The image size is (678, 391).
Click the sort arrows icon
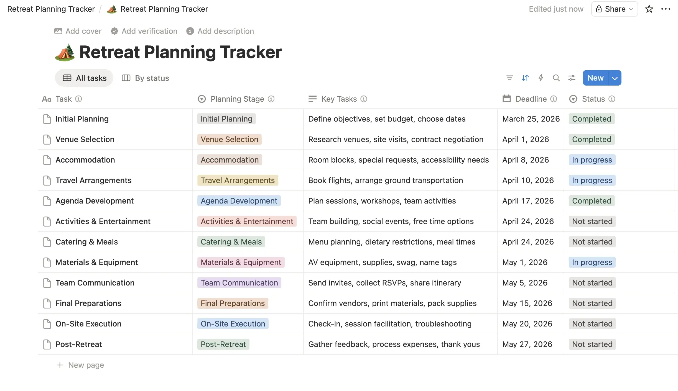525,78
